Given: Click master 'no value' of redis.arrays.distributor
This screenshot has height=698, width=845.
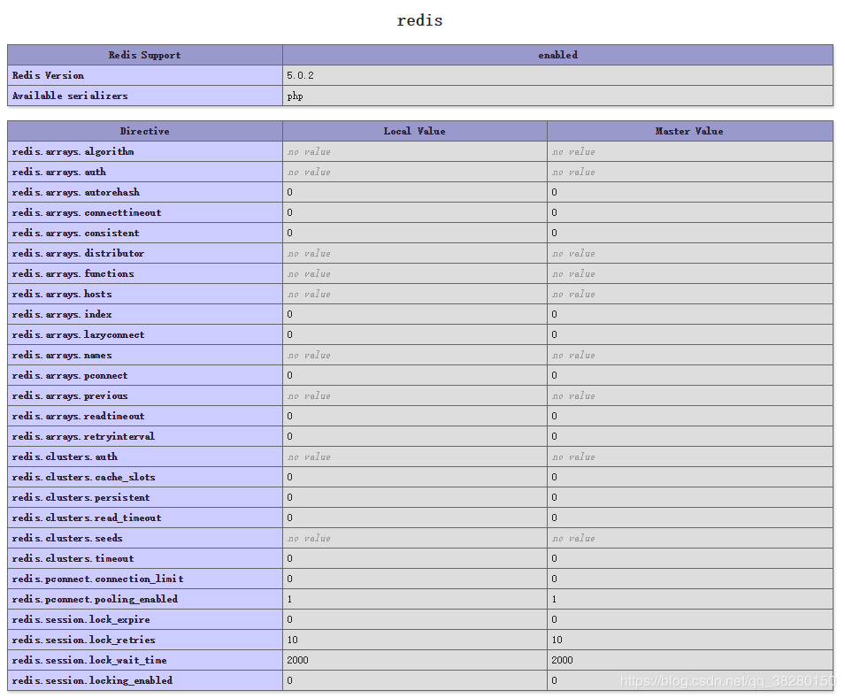Looking at the screenshot, I should point(573,253).
